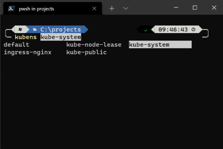Maximize the terminal window

pos(195,8)
